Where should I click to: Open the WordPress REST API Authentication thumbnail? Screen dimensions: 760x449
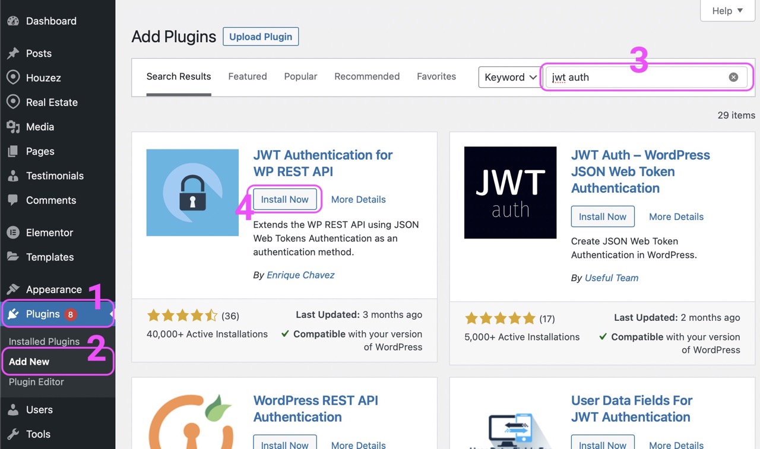coord(192,421)
